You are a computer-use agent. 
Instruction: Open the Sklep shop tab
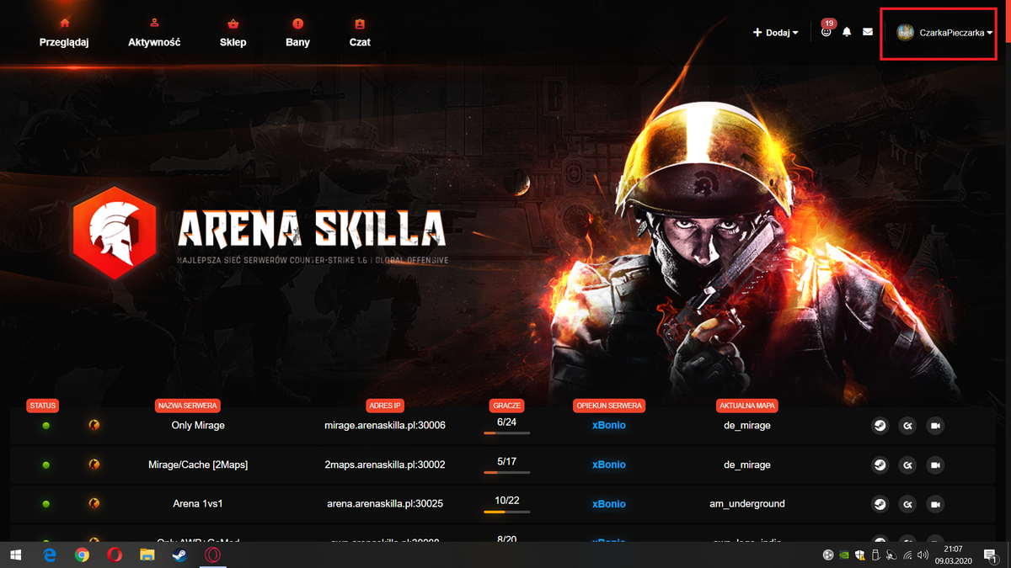[233, 34]
